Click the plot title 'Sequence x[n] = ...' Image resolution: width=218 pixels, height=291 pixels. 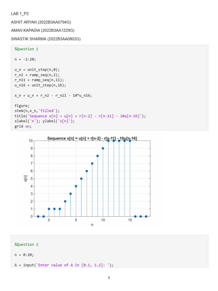[x=92, y=138]
